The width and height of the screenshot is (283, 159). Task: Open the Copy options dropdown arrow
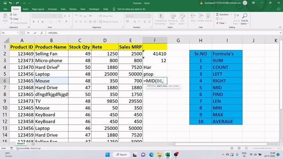[21, 19]
